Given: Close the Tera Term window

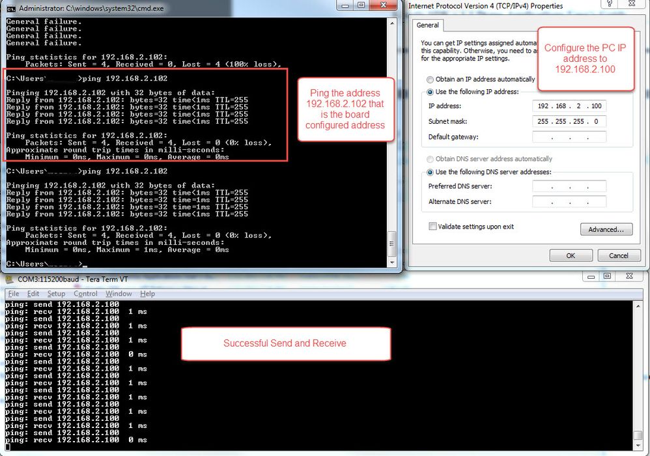Looking at the screenshot, I should [x=630, y=276].
